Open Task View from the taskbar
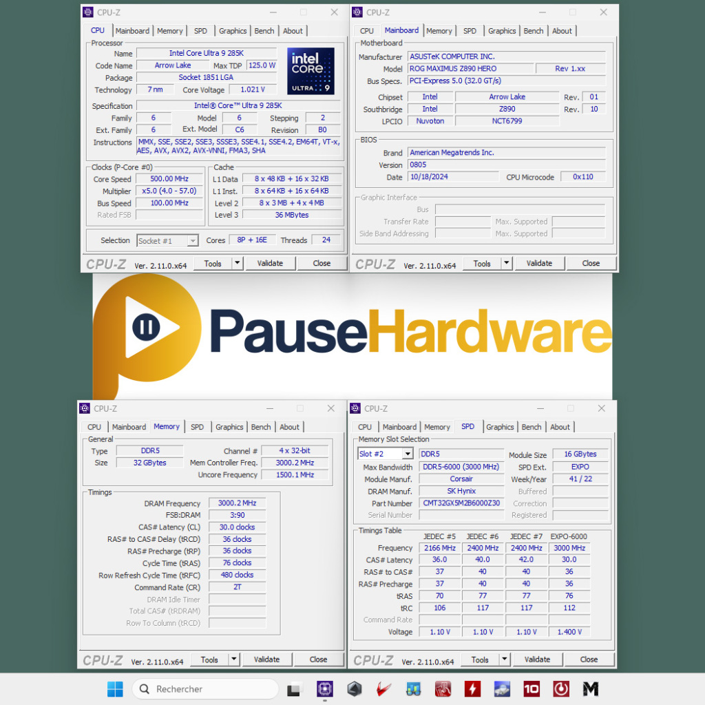The height and width of the screenshot is (705, 705). pyautogui.click(x=293, y=688)
